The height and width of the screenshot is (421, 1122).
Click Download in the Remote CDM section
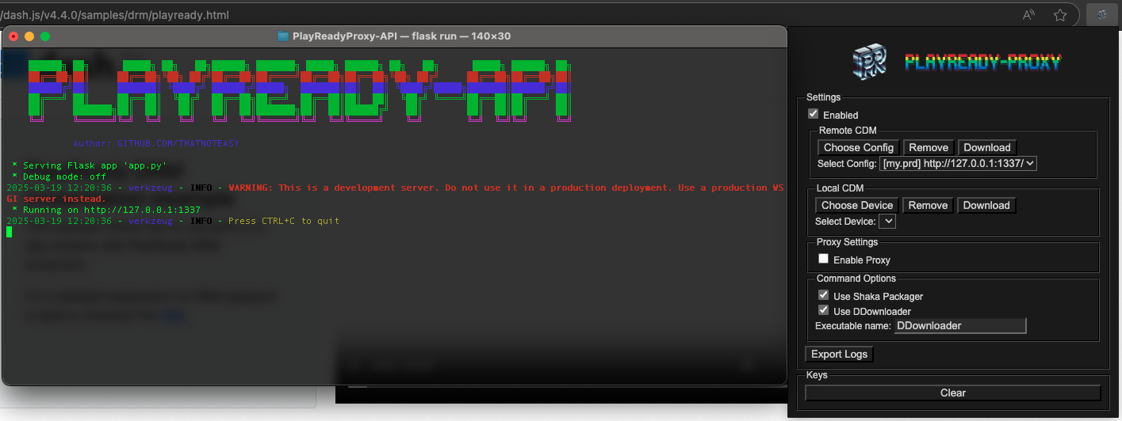pyautogui.click(x=987, y=147)
